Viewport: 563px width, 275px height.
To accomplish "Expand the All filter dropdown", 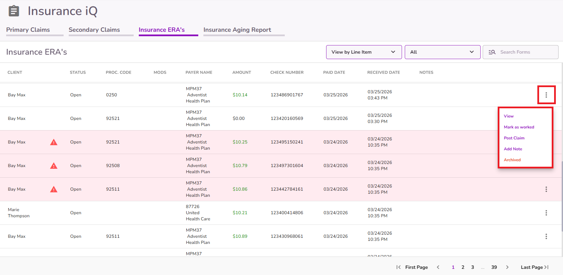I will [x=443, y=52].
